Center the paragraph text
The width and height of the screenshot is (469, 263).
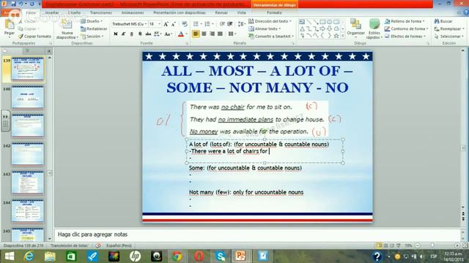(204, 34)
